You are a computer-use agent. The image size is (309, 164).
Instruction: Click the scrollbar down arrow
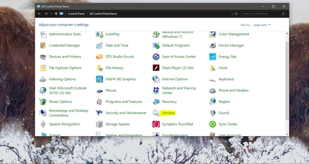287,134
